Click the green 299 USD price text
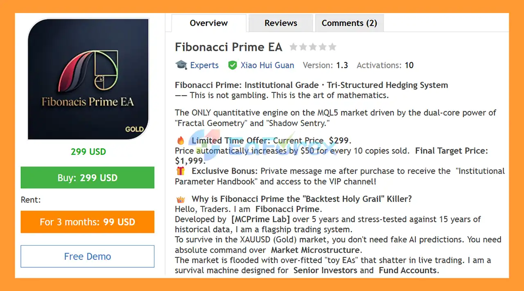 [x=88, y=151]
